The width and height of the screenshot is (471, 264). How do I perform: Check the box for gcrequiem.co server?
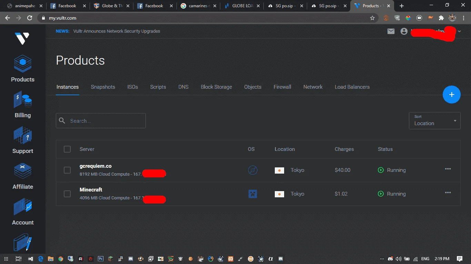click(67, 170)
